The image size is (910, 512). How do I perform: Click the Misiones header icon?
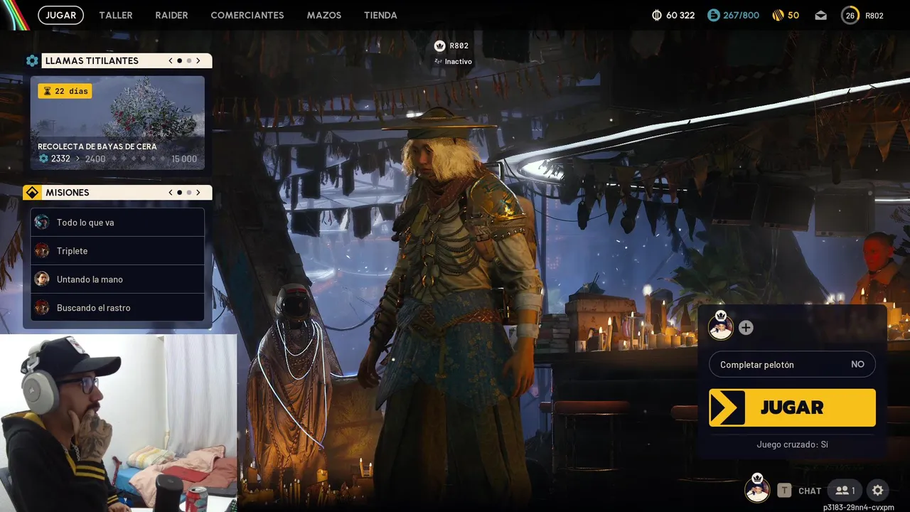32,193
